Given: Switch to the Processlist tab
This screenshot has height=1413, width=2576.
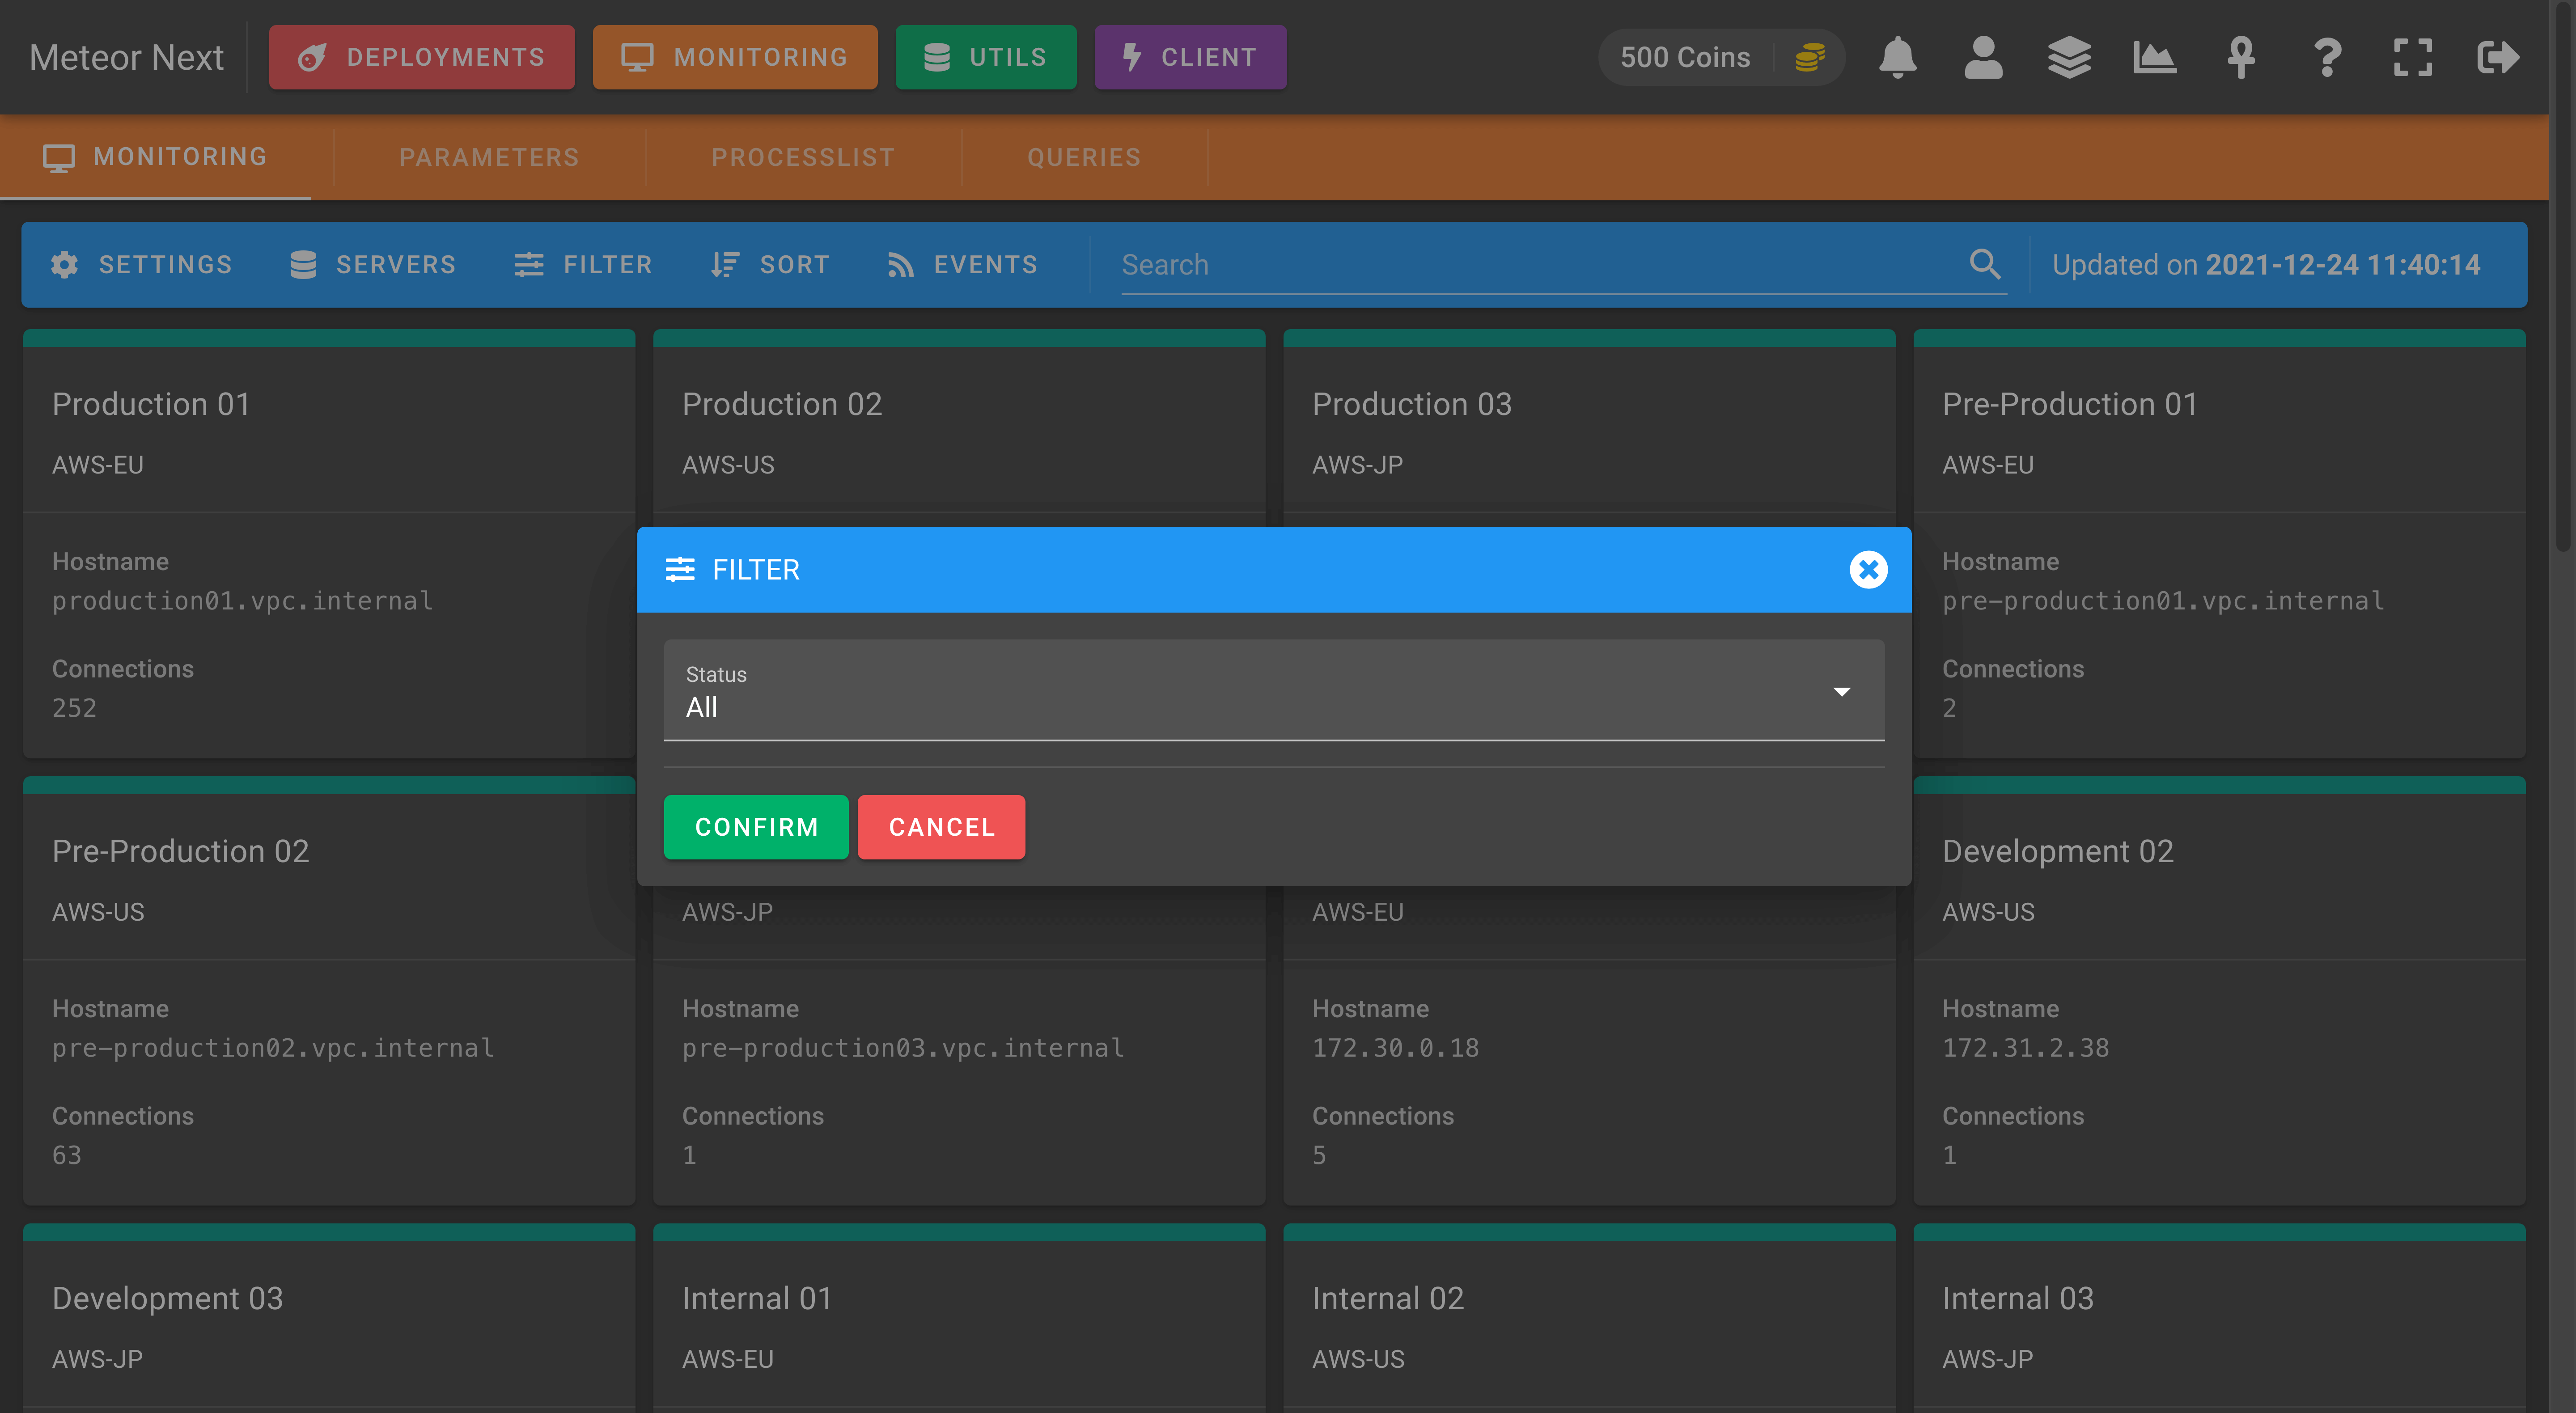Looking at the screenshot, I should point(803,157).
